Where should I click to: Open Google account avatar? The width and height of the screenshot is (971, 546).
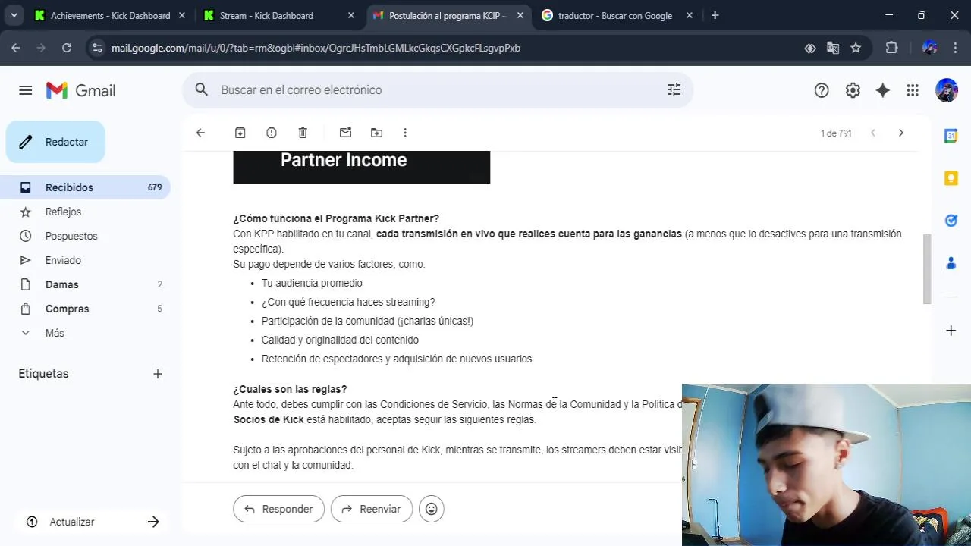pos(946,90)
